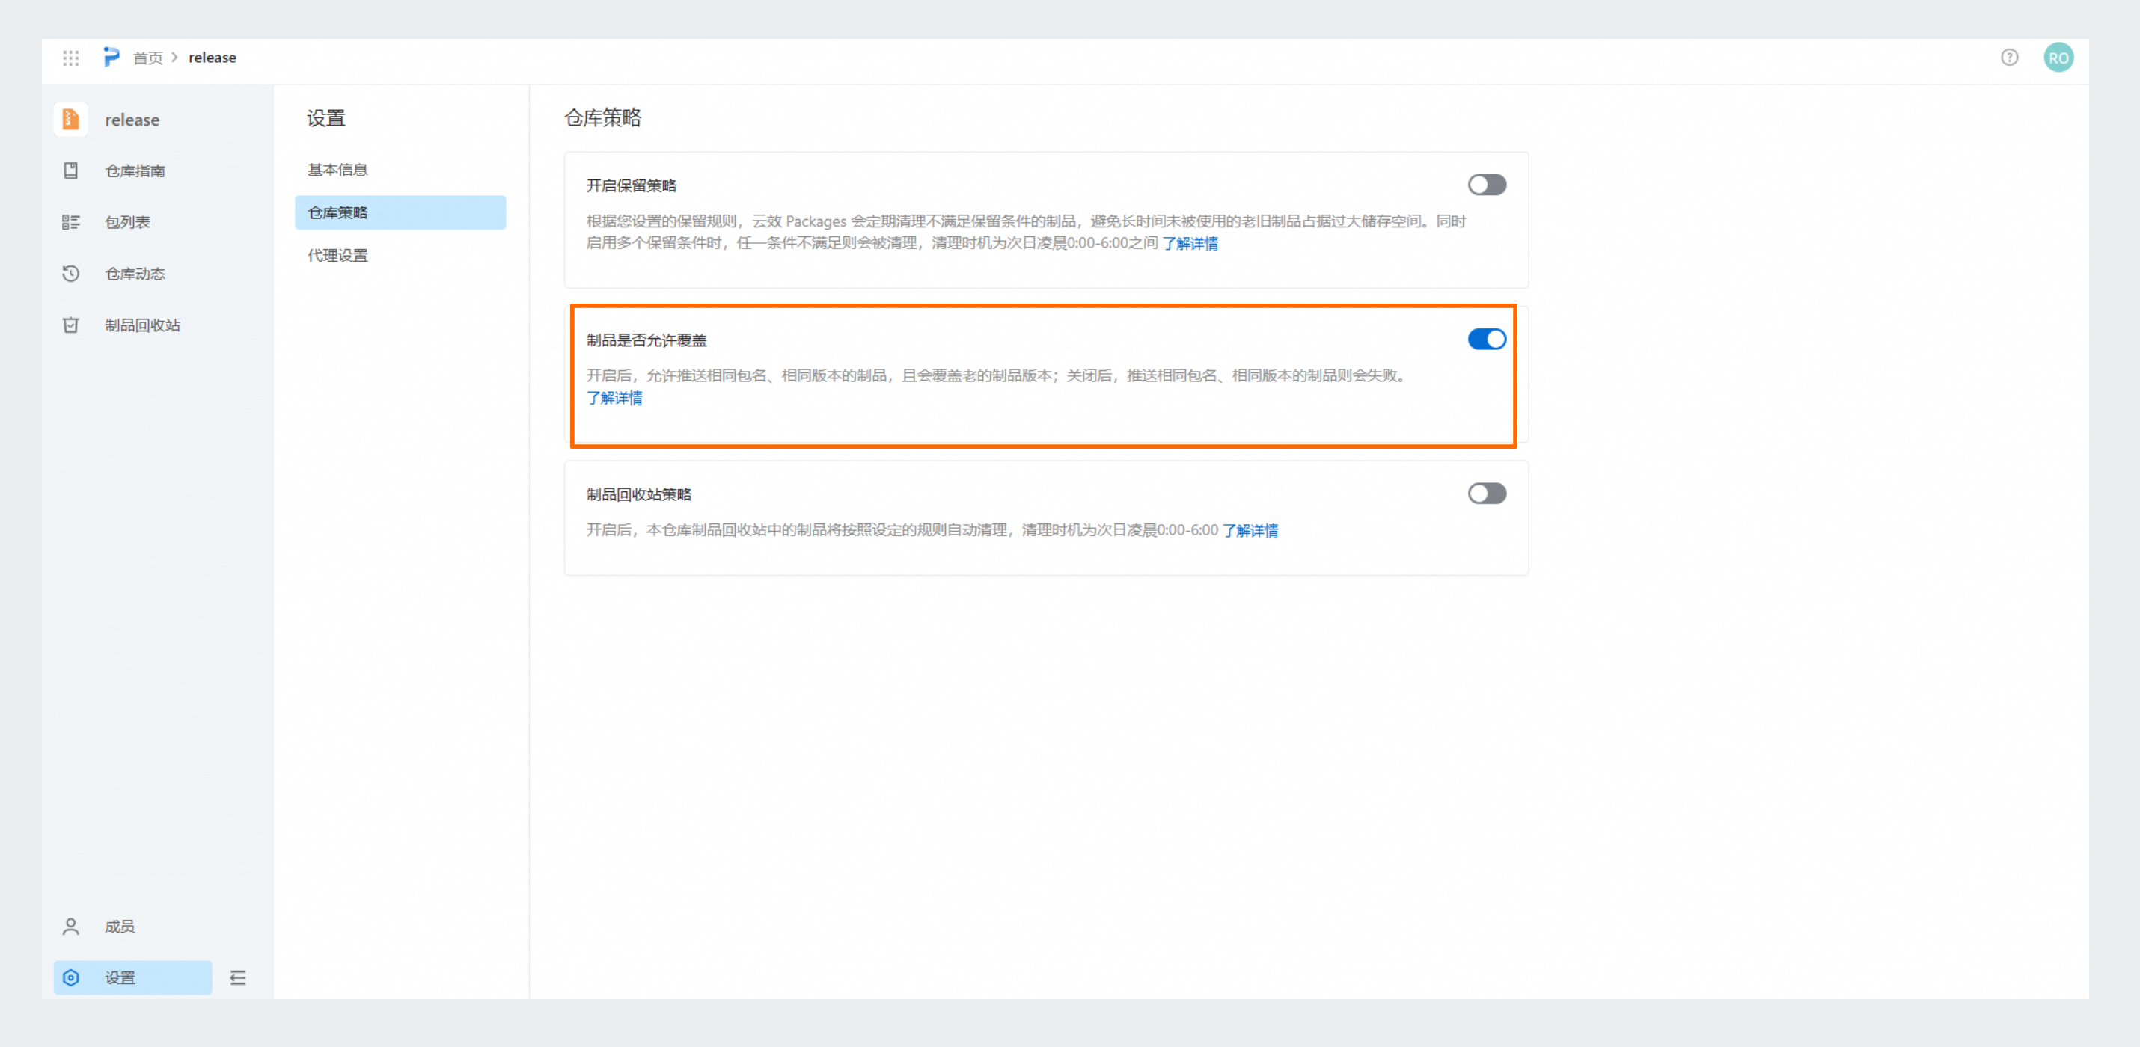This screenshot has width=2140, height=1047.
Task: Click the 开启保留策略 title text
Action: 631,185
